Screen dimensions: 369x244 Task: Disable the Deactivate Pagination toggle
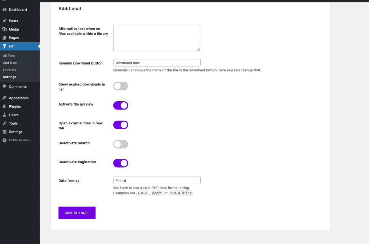point(121,163)
